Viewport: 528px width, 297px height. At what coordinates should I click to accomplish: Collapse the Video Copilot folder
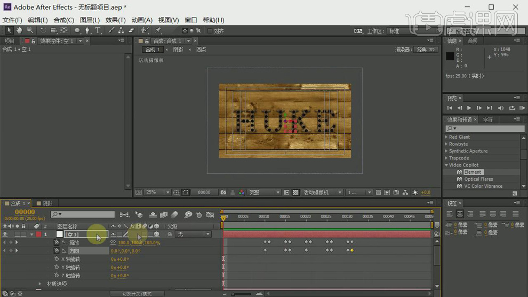pyautogui.click(x=446, y=165)
